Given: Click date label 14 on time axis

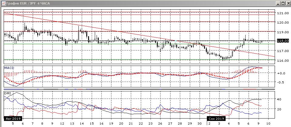Looking at the screenshot, I should pyautogui.click(x=82, y=123).
